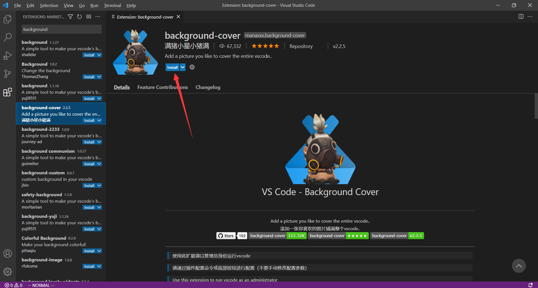Viewport: 538px width, 288px height.
Task: Click the errors and warnings status indicator
Action: pyautogui.click(x=13, y=285)
